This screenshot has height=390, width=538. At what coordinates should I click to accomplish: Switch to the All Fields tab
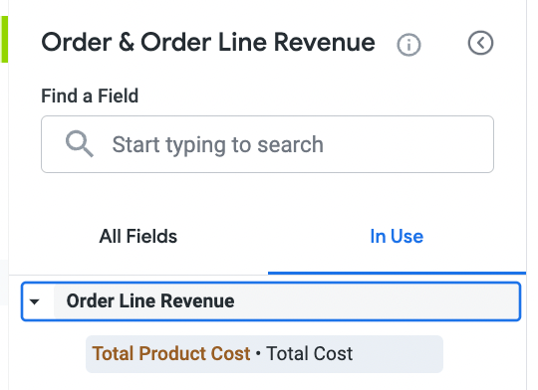pos(137,236)
